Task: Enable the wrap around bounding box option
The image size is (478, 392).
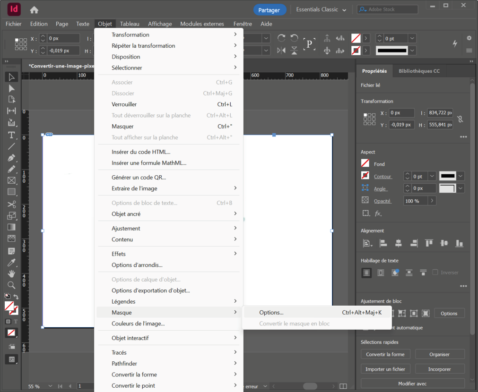Action: 381,273
